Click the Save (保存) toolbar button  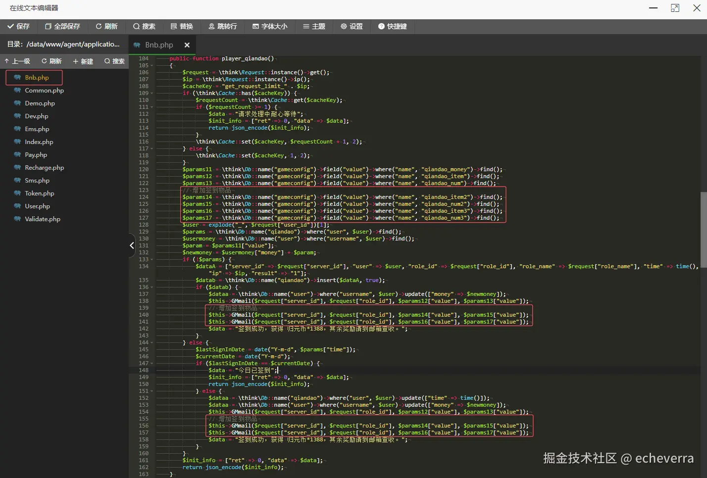click(x=18, y=26)
